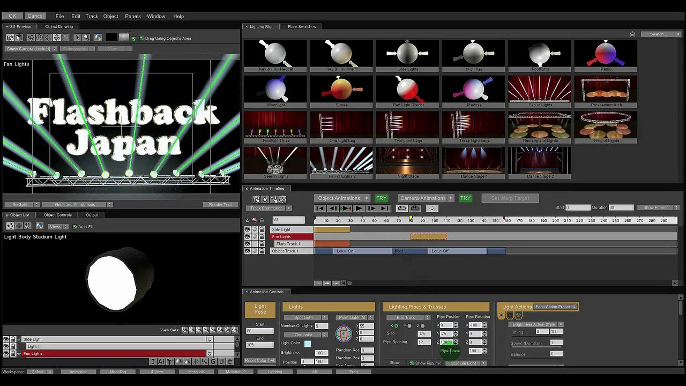Click the sun brightness action icon
This screenshot has height=386, width=686.
coord(502,315)
